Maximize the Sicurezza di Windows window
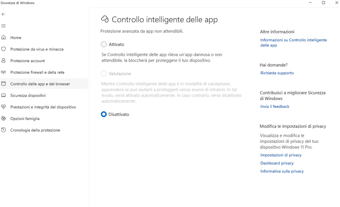 click(323, 3)
